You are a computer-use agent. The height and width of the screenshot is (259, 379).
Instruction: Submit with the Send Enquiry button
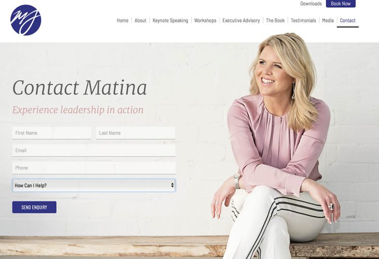coord(34,207)
